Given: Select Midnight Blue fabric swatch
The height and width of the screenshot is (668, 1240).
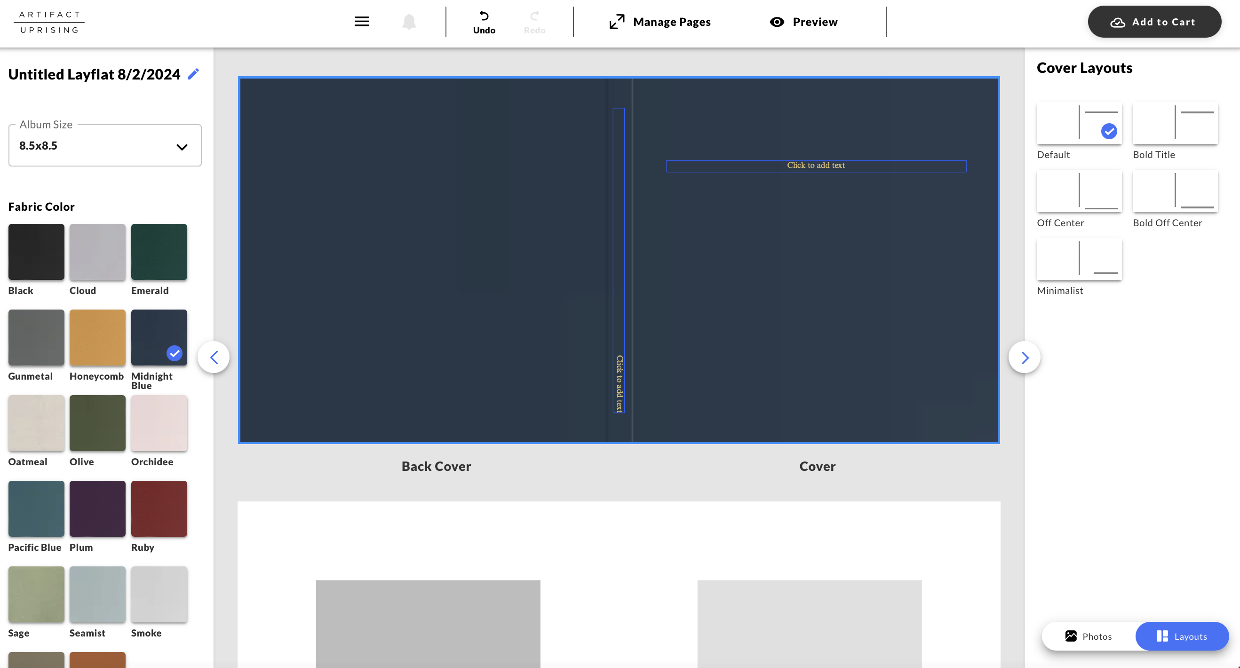Looking at the screenshot, I should pos(159,337).
